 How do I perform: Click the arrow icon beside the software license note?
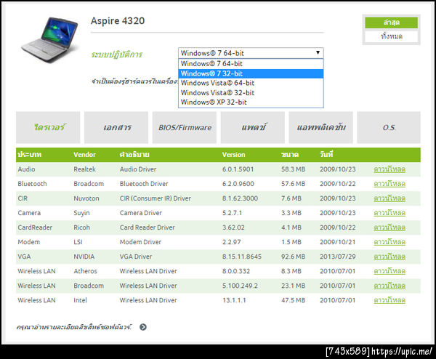[x=143, y=327]
